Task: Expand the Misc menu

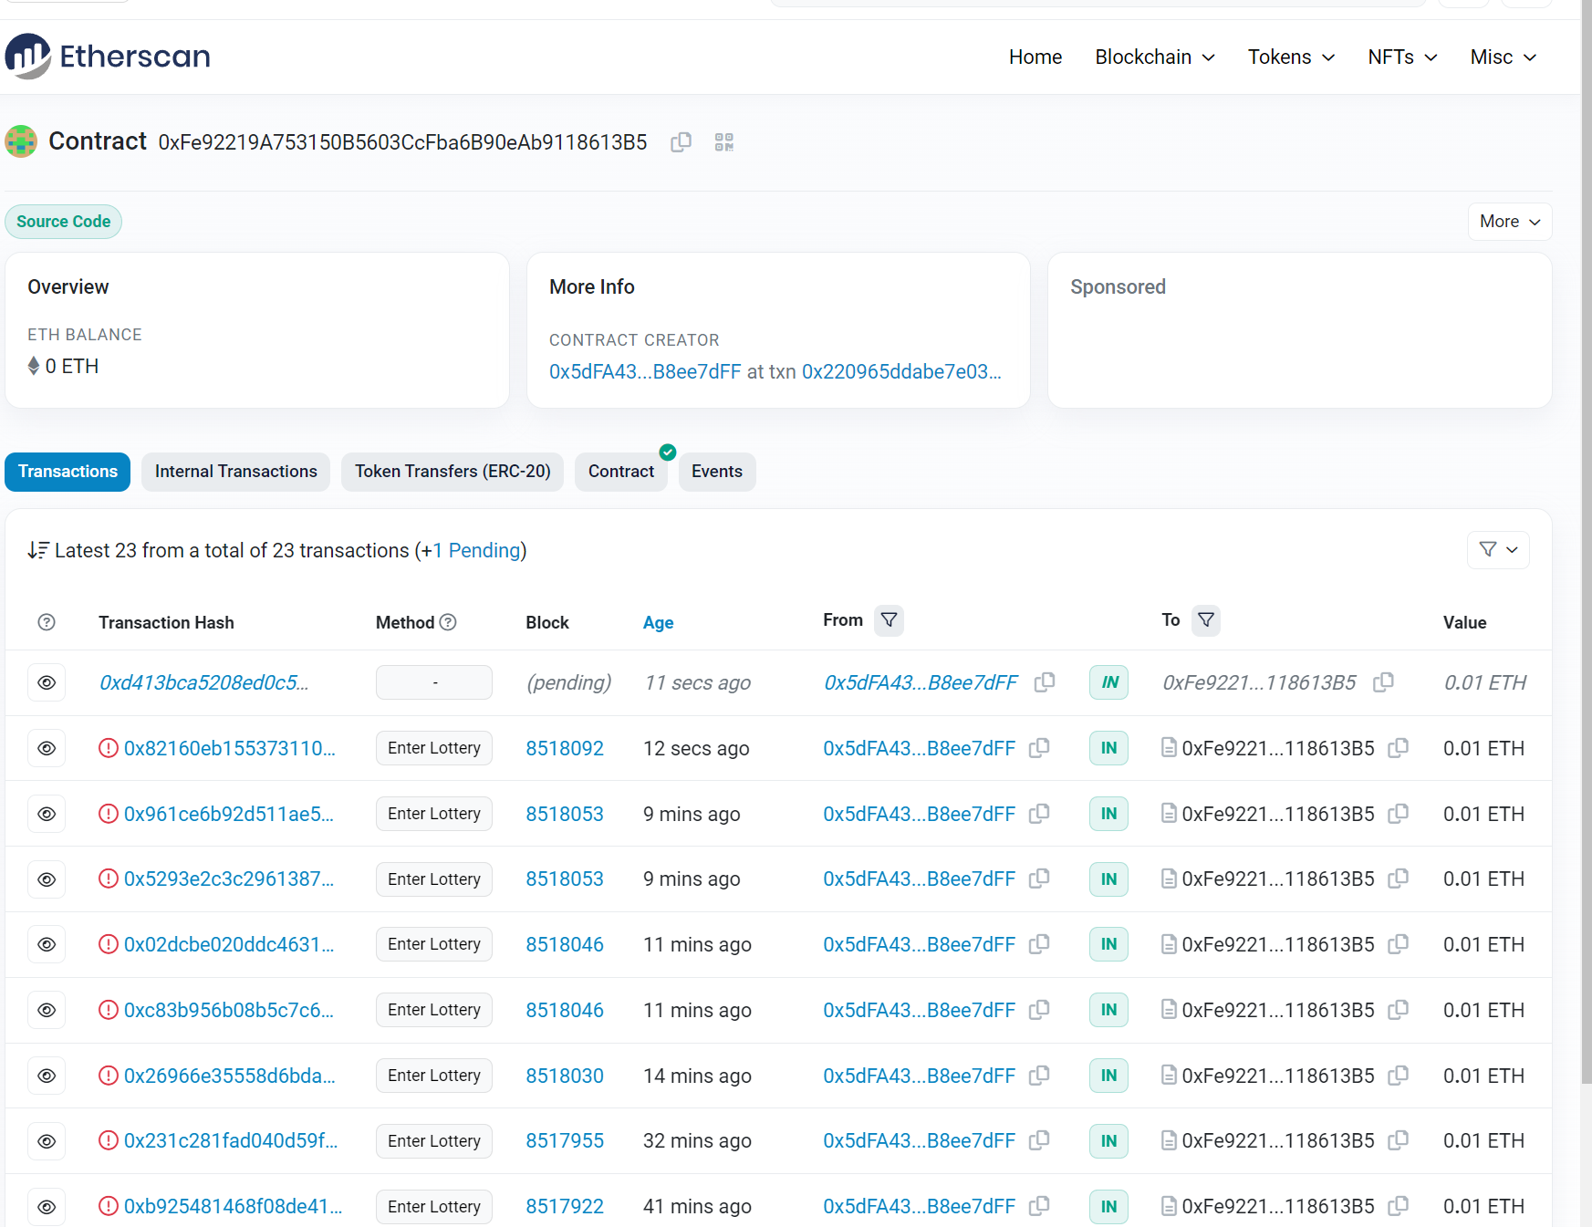Action: [1504, 57]
